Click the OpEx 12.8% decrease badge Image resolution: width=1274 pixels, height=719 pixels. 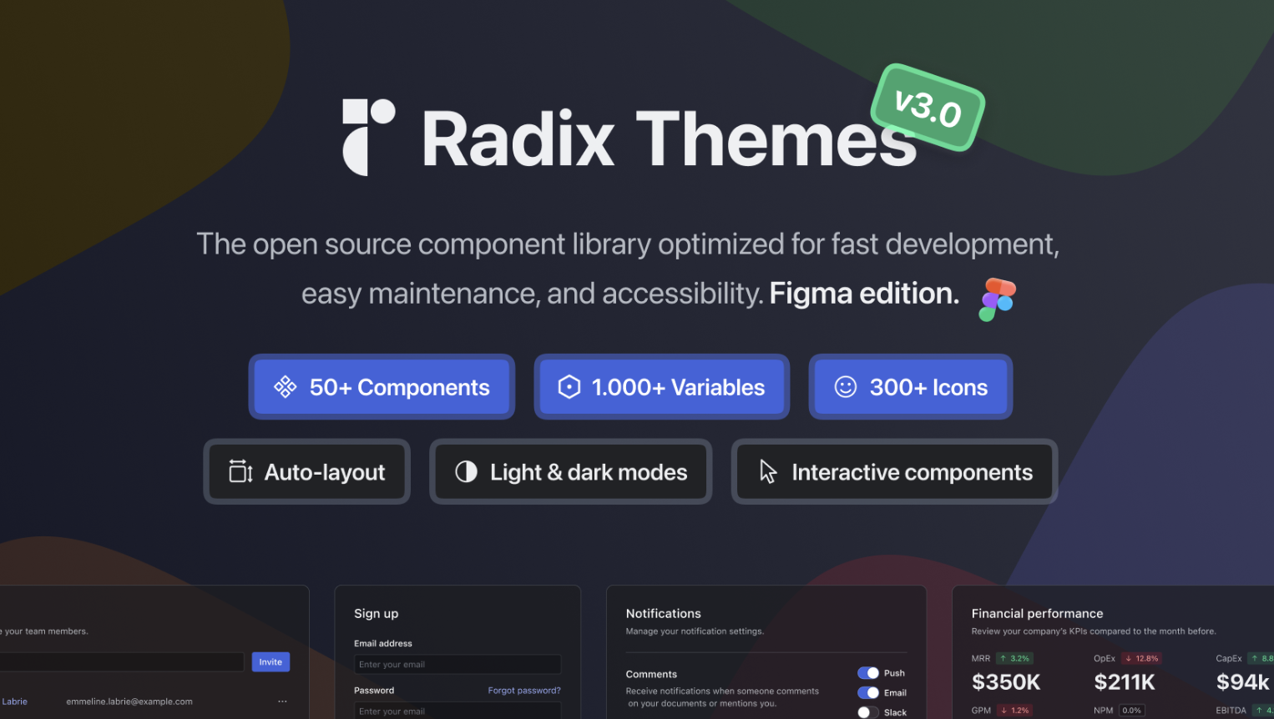tap(1141, 658)
